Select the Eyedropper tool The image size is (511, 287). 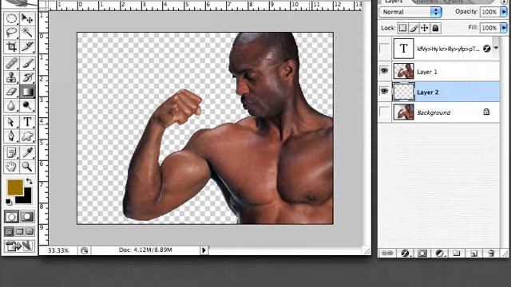(x=27, y=152)
